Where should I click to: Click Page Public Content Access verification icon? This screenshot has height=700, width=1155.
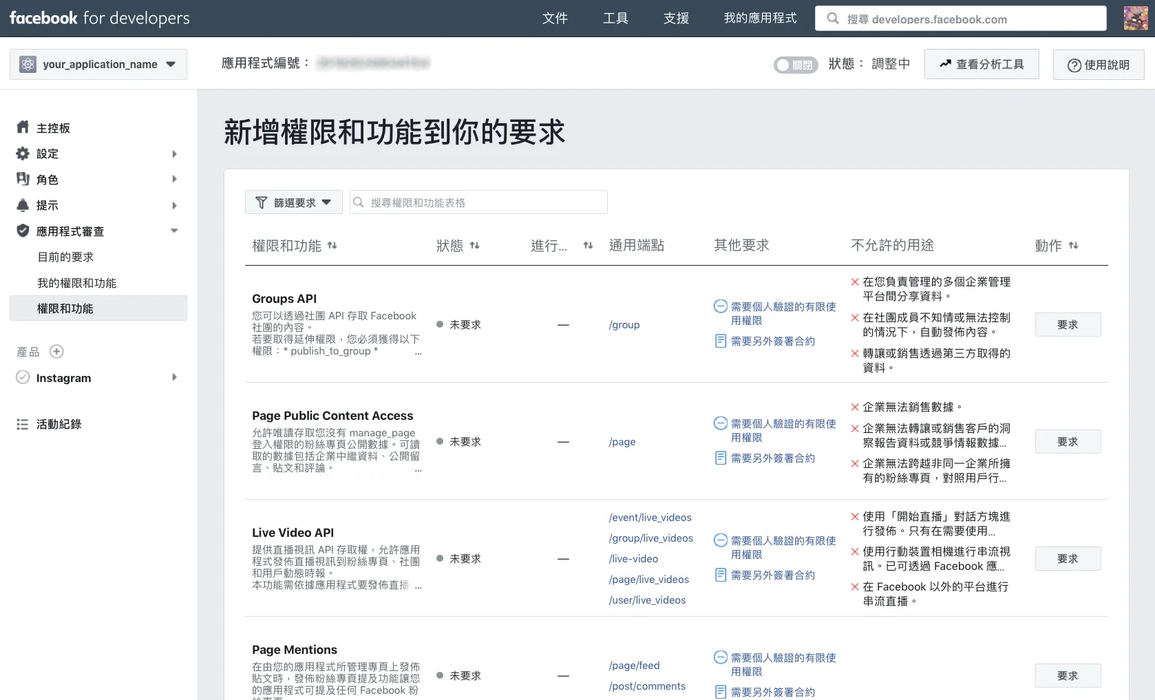(721, 423)
